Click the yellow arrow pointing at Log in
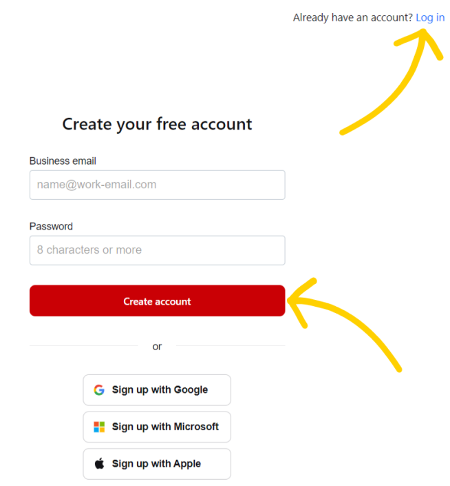 click(x=392, y=82)
